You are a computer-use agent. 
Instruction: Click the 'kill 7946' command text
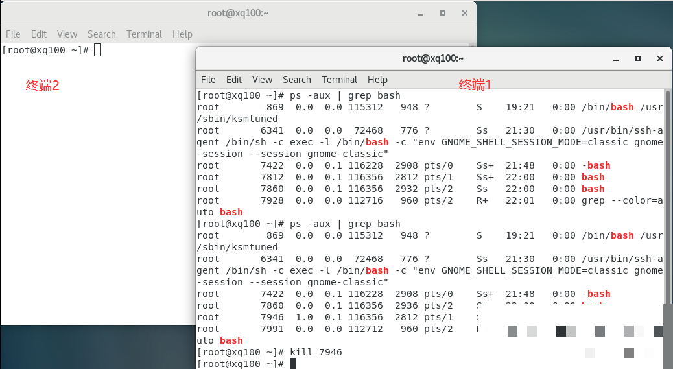316,352
